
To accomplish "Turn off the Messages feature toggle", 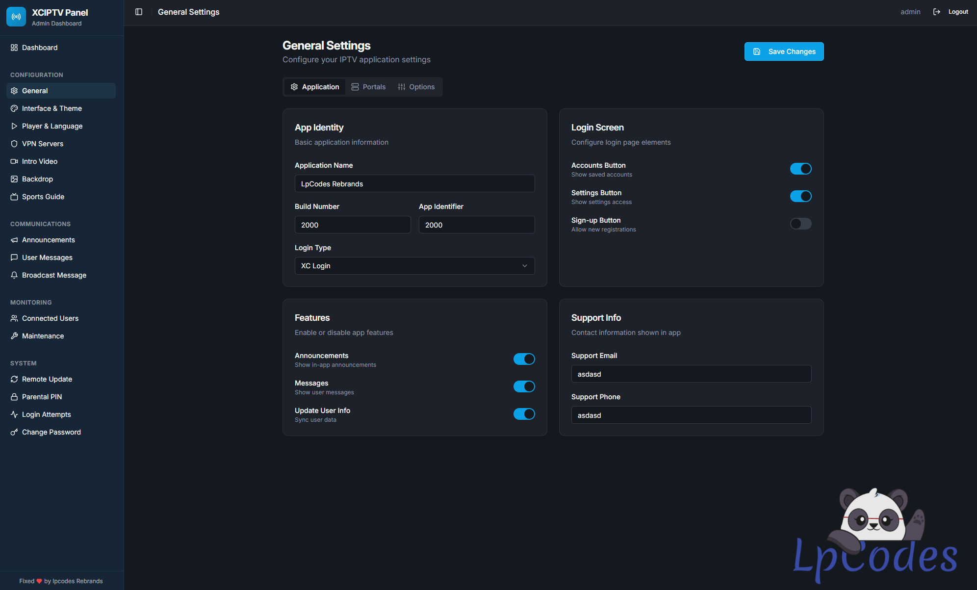I will pos(524,386).
